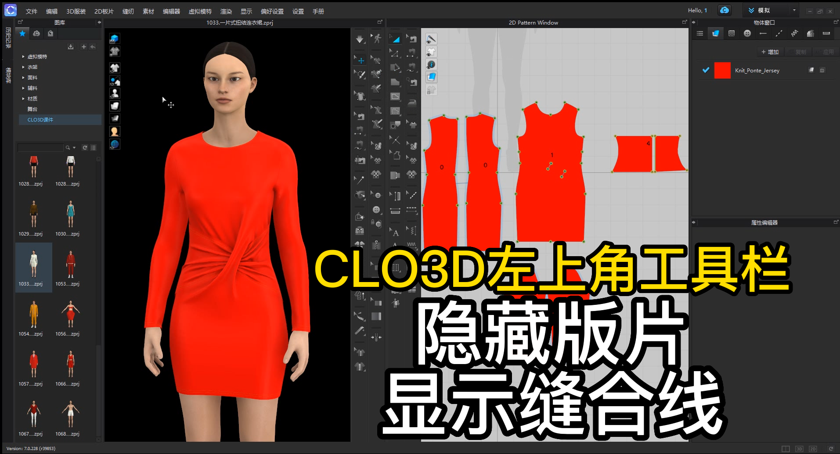840x454 pixels.
Task: Open the library search filter dropdown arrow
Action: 74,148
